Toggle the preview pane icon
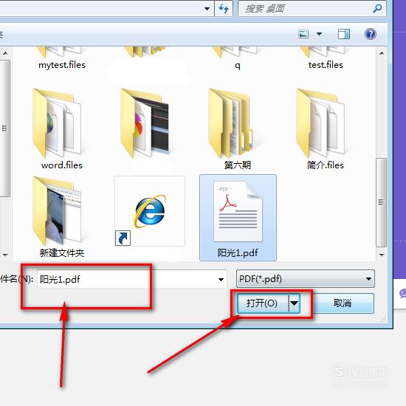Viewport: 406px width, 406px height. (344, 34)
